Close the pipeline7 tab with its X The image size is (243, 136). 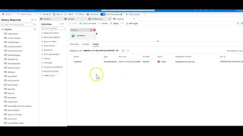tap(134, 19)
